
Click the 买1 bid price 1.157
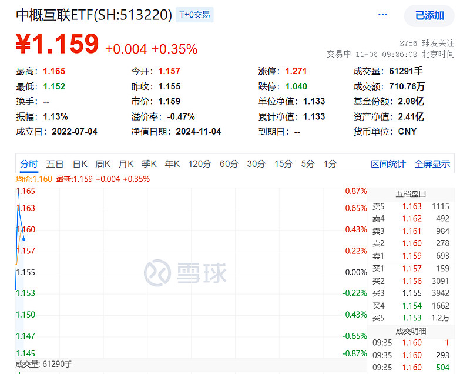pos(411,269)
